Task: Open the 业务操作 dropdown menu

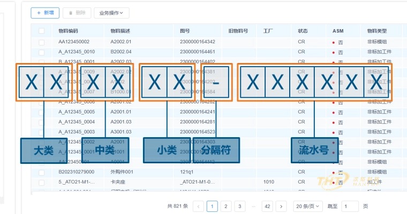Action: pyautogui.click(x=111, y=13)
